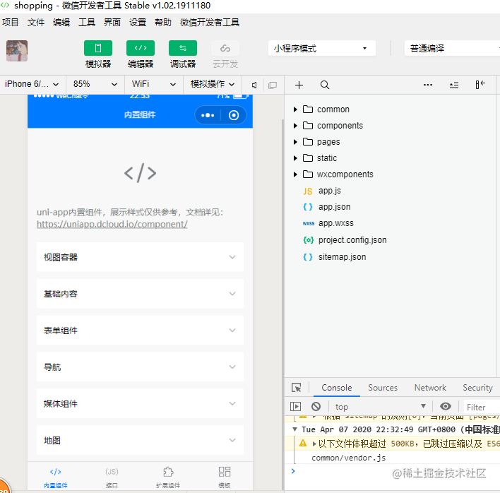Open the uniapp.dcloud.io/component link
This screenshot has height=493, width=500.
[112, 224]
